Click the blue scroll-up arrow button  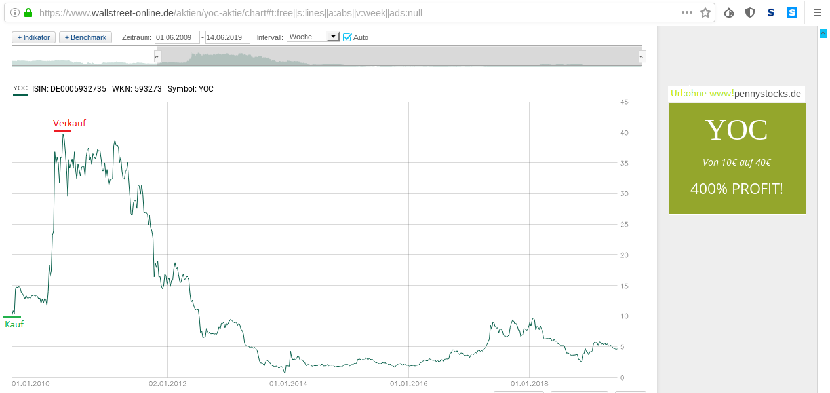pos(823,33)
